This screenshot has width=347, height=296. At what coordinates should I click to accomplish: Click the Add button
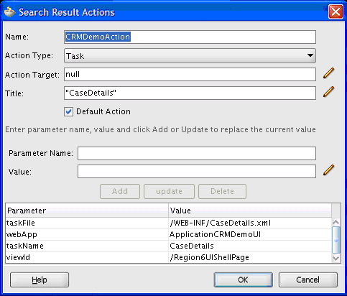(x=120, y=191)
